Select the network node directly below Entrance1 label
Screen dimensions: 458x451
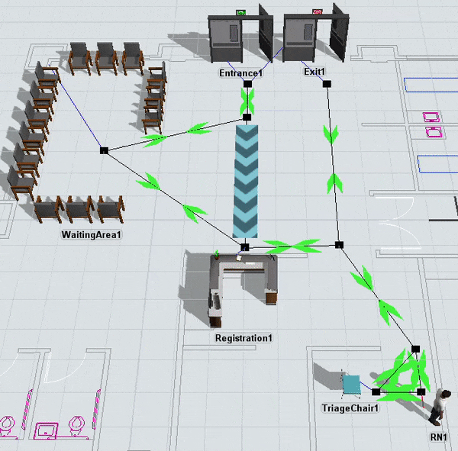pos(247,84)
